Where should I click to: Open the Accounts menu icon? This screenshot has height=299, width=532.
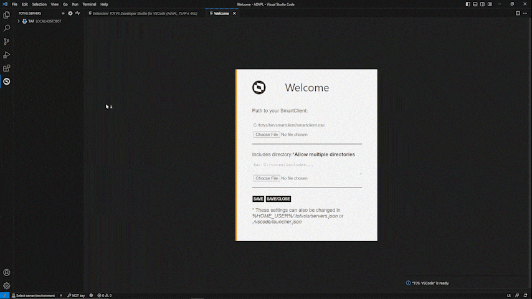click(6, 273)
